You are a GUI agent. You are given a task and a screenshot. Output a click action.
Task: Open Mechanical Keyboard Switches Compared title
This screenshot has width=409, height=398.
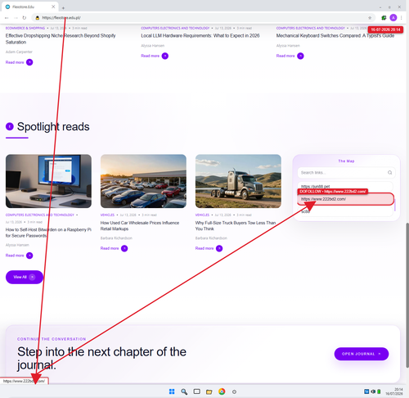(335, 35)
